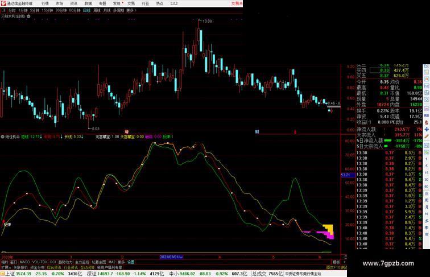The width and height of the screenshot is (430, 277).
Task: Open the 指标 indicator selector
Action: (x=5, y=262)
